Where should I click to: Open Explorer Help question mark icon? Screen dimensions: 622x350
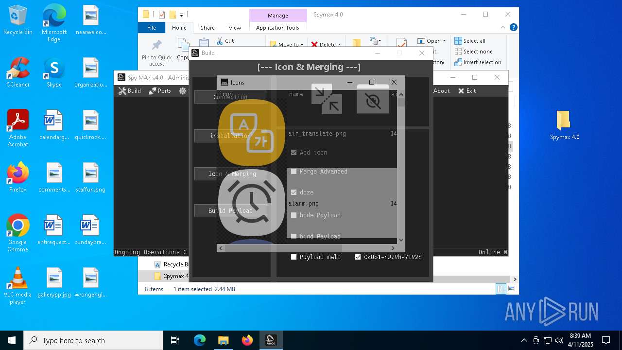513,28
